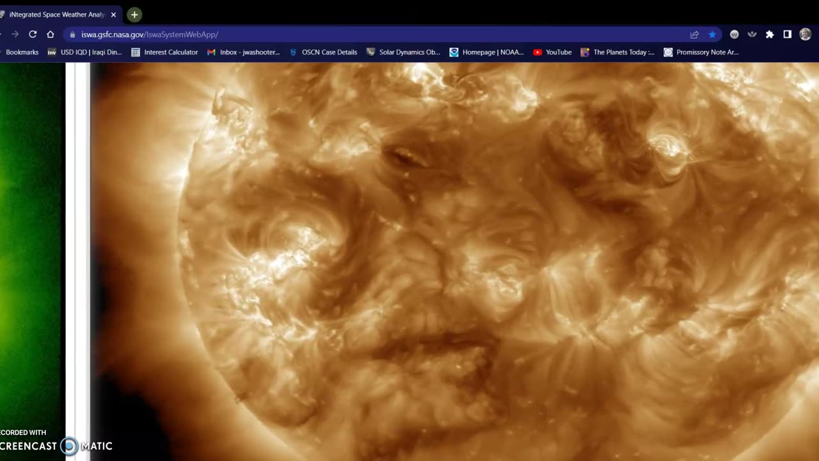Open the Extensions puzzle menu
819x461 pixels.
click(x=770, y=35)
